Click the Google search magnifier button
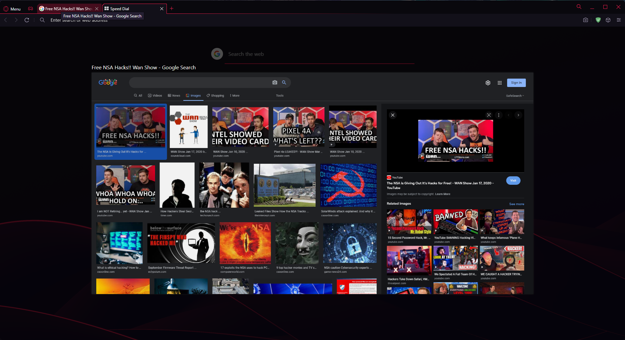625x340 pixels. pyautogui.click(x=284, y=83)
